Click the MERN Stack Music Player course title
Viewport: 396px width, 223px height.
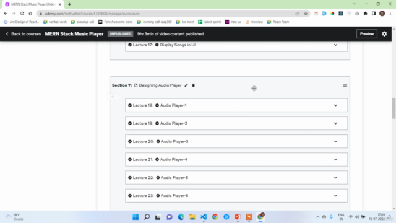pyautogui.click(x=74, y=34)
